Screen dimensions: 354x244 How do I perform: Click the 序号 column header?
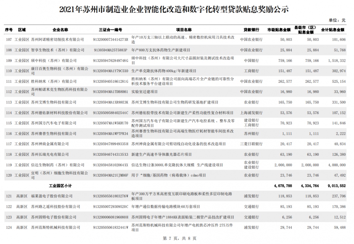point(9,30)
